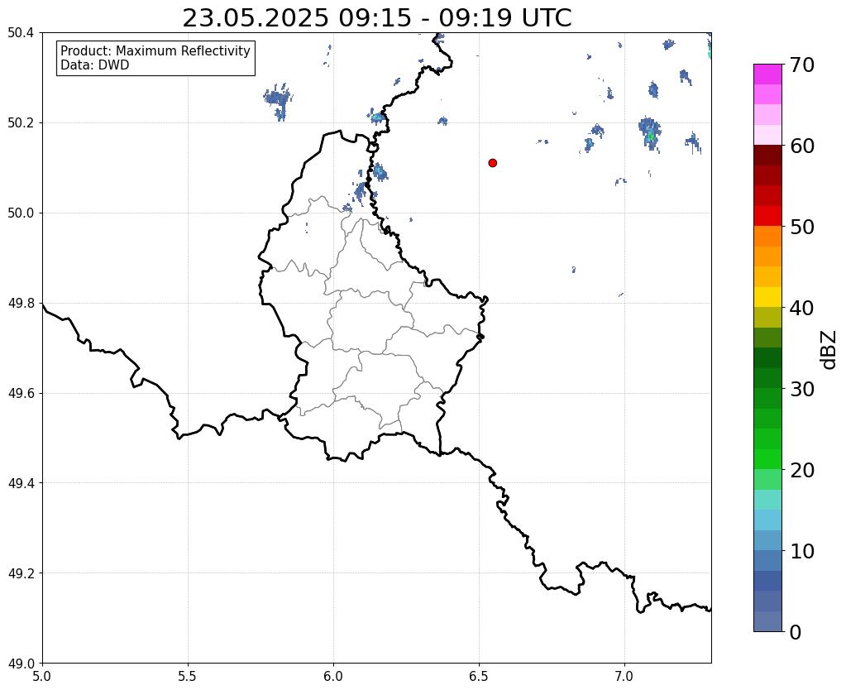Click the latitude label '49.4'

coord(21,483)
